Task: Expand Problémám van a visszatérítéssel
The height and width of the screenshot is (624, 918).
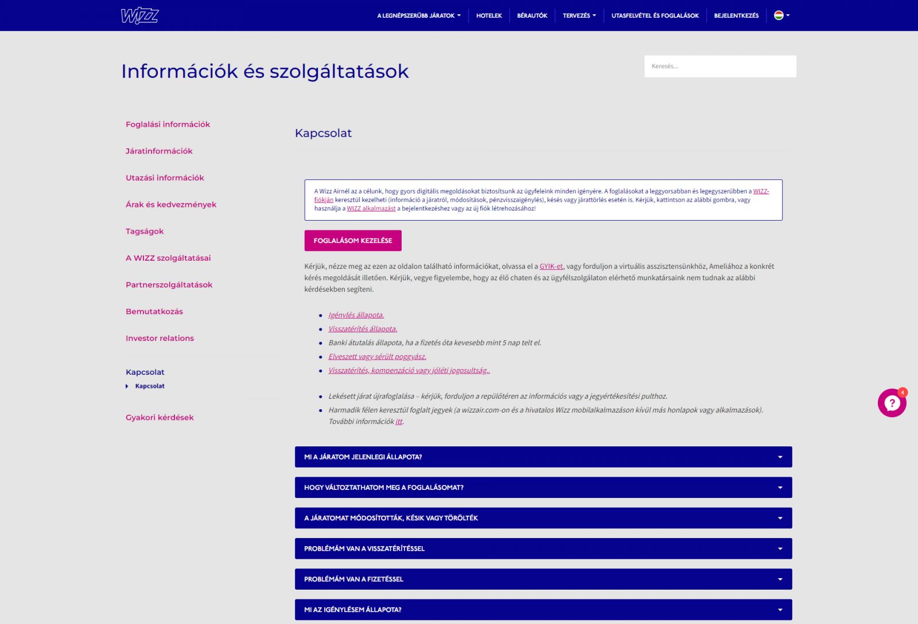Action: click(543, 549)
